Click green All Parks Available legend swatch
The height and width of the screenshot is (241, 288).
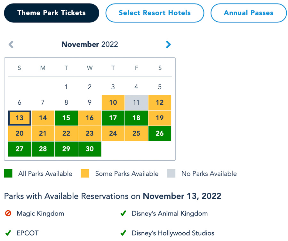8,174
